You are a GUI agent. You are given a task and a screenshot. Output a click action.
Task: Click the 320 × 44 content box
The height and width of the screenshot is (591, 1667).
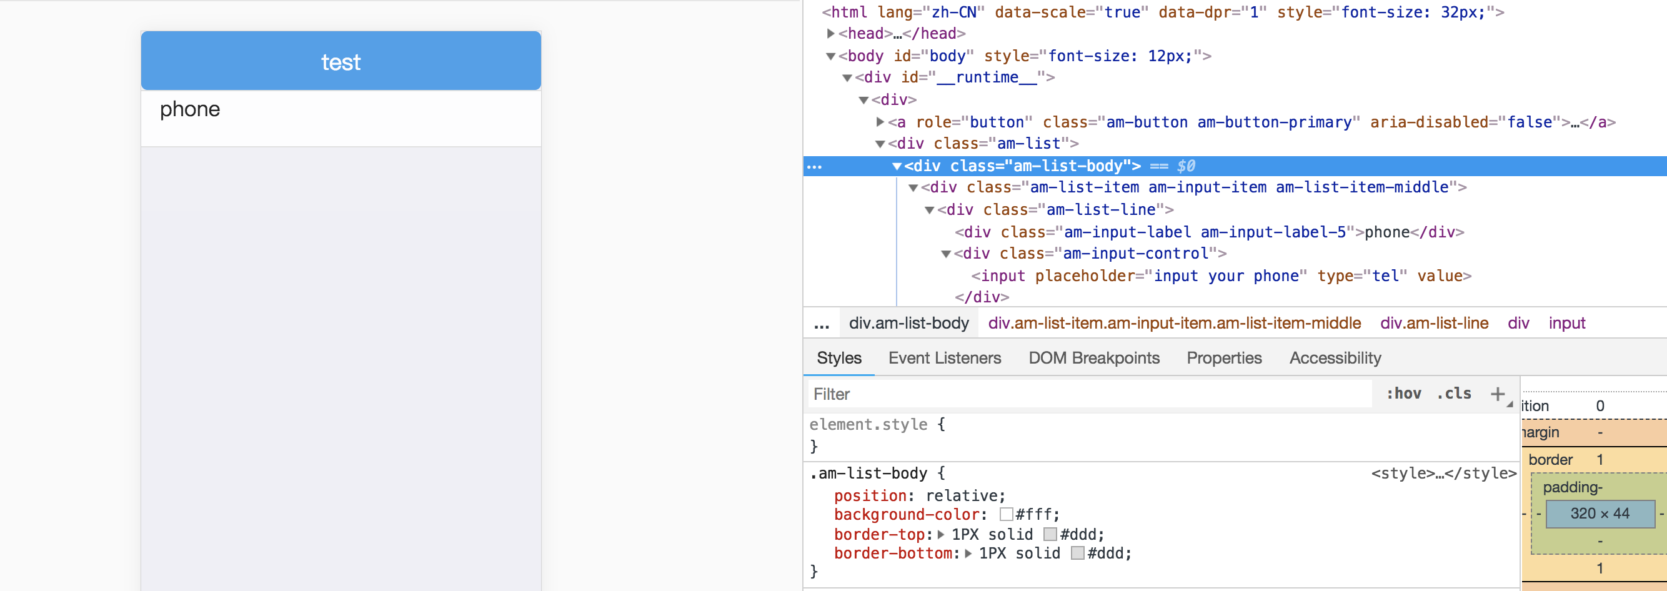coord(1600,514)
